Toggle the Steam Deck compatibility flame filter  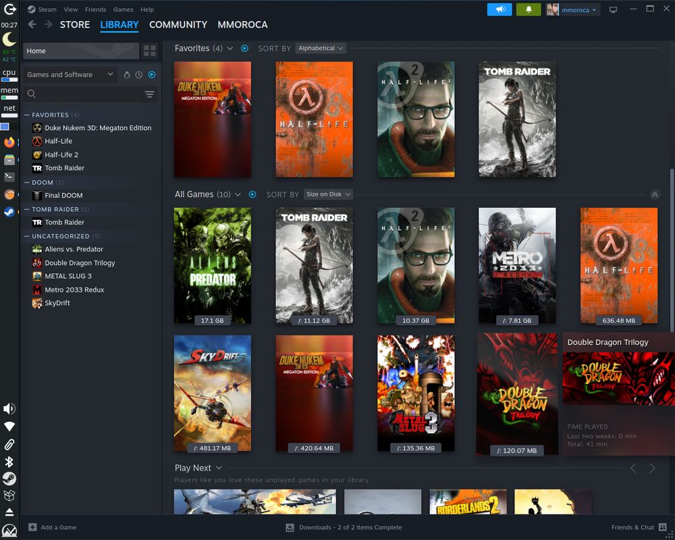[x=127, y=75]
